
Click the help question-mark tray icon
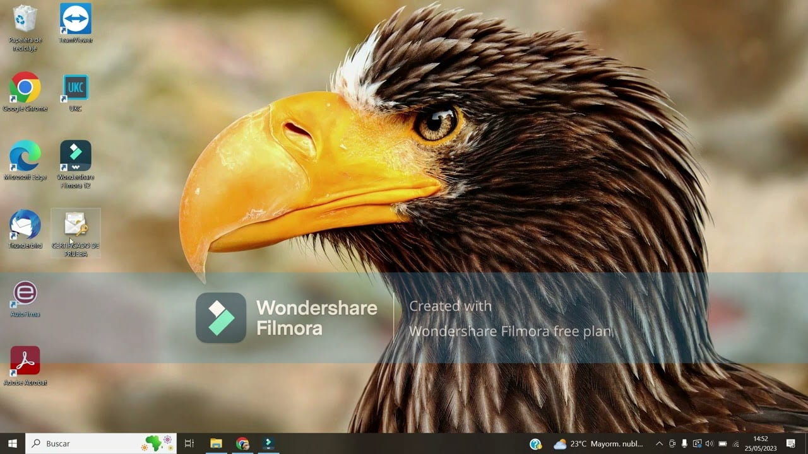(535, 444)
